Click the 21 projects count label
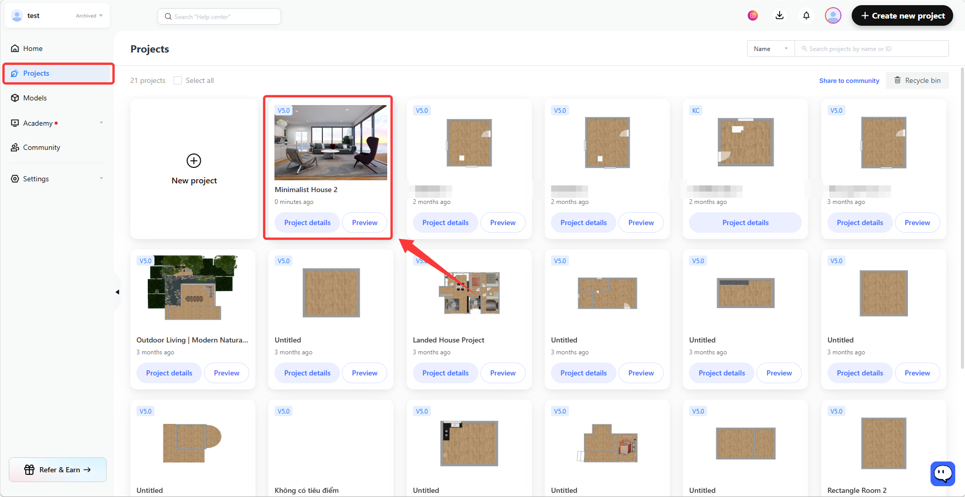This screenshot has height=497, width=965. coord(148,80)
